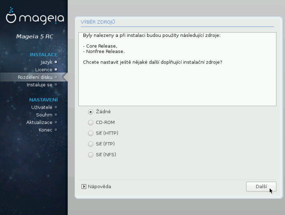Click the Mageia logo
The height and width of the screenshot is (215, 285).
[35, 16]
